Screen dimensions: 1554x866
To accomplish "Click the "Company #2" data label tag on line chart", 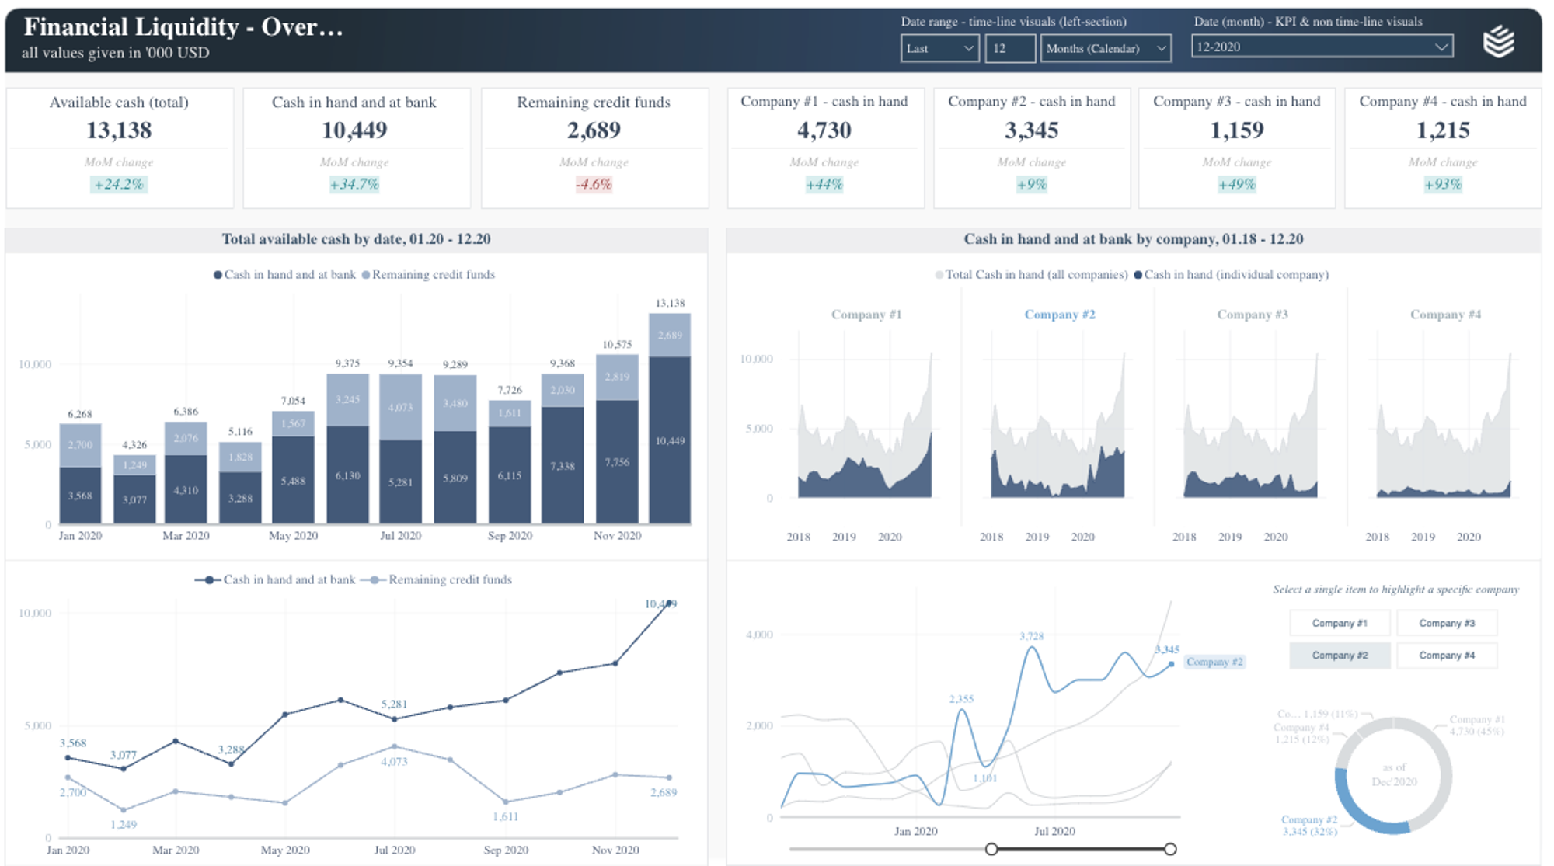I will tap(1214, 662).
